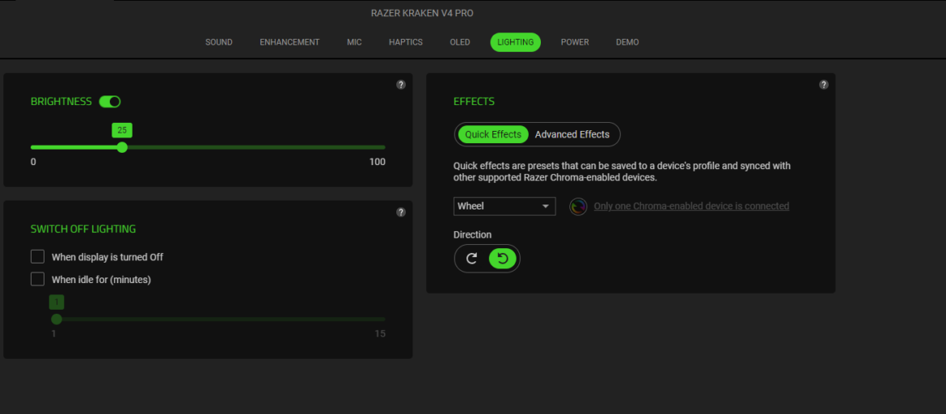Image resolution: width=946 pixels, height=414 pixels.
Task: Switch to the Sound tab
Action: [218, 42]
